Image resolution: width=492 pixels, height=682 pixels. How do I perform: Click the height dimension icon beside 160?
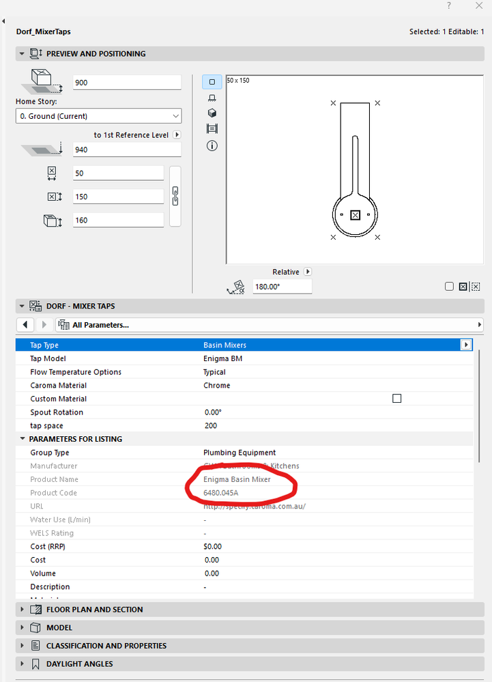pos(53,221)
